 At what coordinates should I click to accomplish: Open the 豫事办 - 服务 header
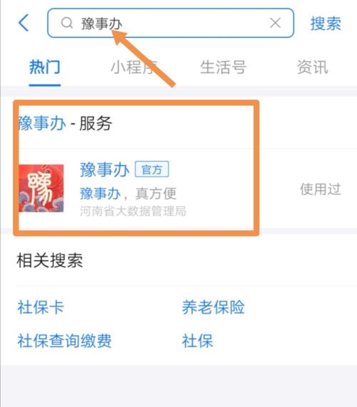65,123
